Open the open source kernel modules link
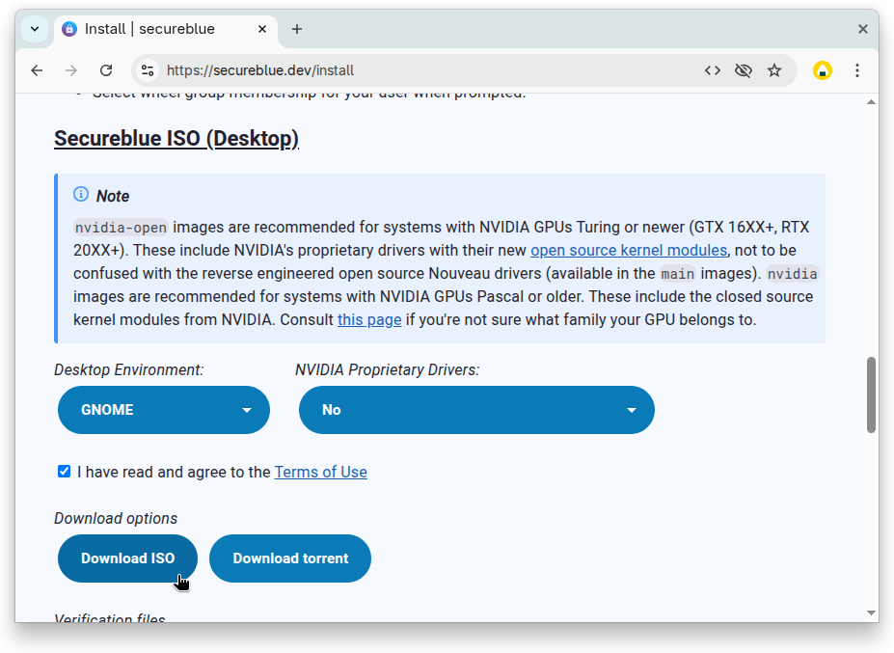This screenshot has height=653, width=894. tap(629, 251)
